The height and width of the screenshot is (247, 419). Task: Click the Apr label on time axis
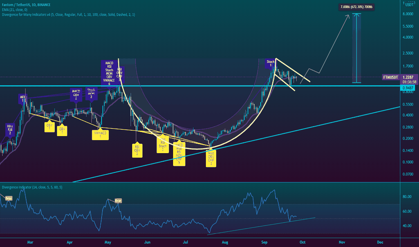pyautogui.click(x=70, y=242)
